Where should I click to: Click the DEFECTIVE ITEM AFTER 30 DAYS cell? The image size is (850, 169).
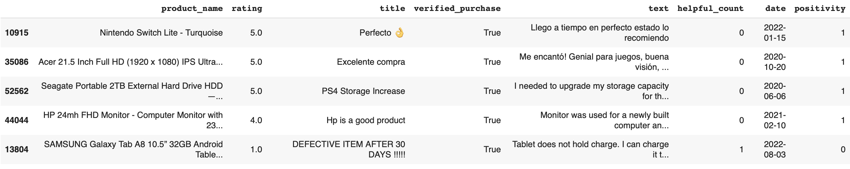(348, 149)
